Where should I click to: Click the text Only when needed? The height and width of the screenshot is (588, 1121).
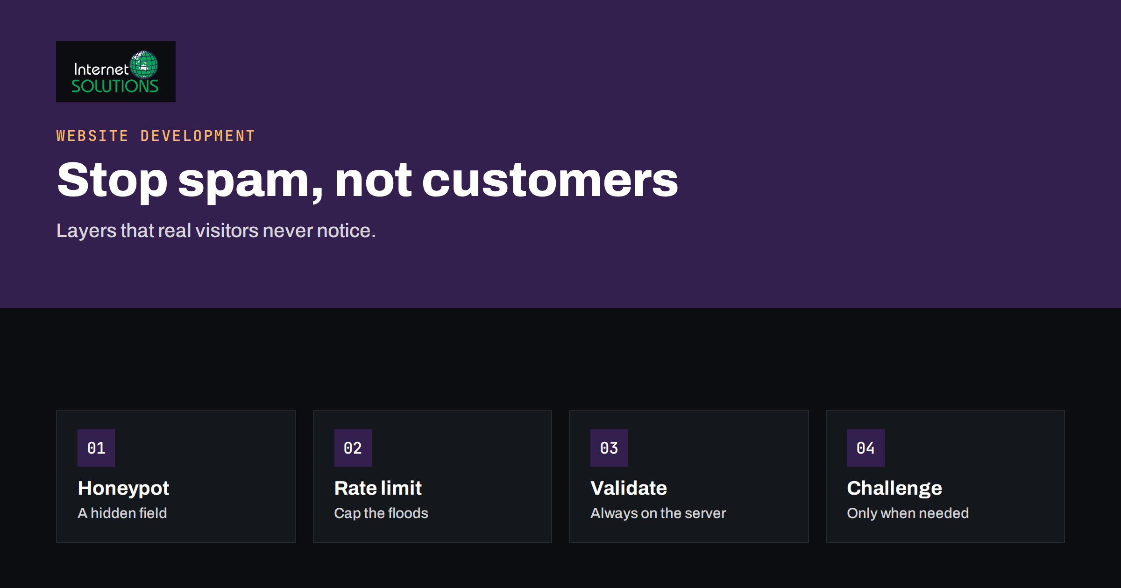[908, 513]
